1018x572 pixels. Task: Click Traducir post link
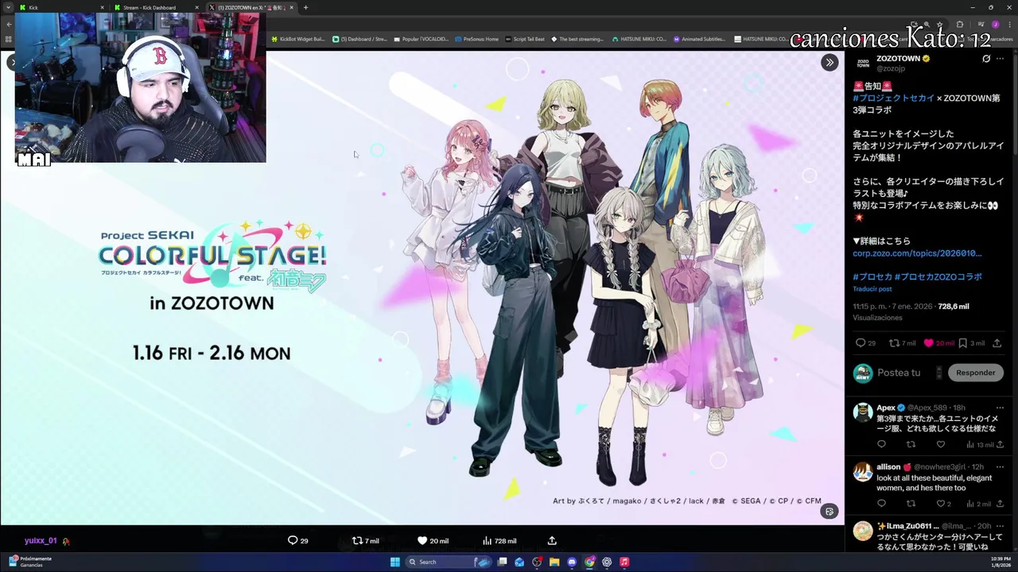point(872,288)
